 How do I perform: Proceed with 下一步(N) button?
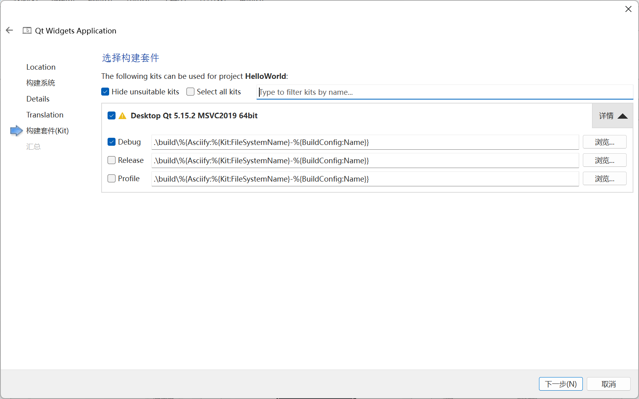click(561, 384)
